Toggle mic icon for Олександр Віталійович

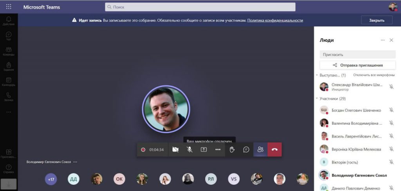391,87
